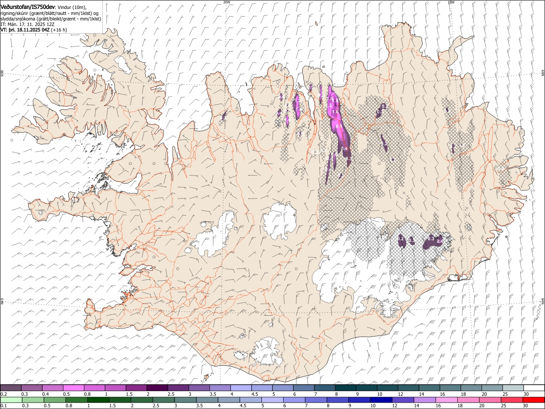545x409 pixels.
Task: Click the IT: Mán. 17. 11. 2025 12Z line
Action: [x=28, y=24]
